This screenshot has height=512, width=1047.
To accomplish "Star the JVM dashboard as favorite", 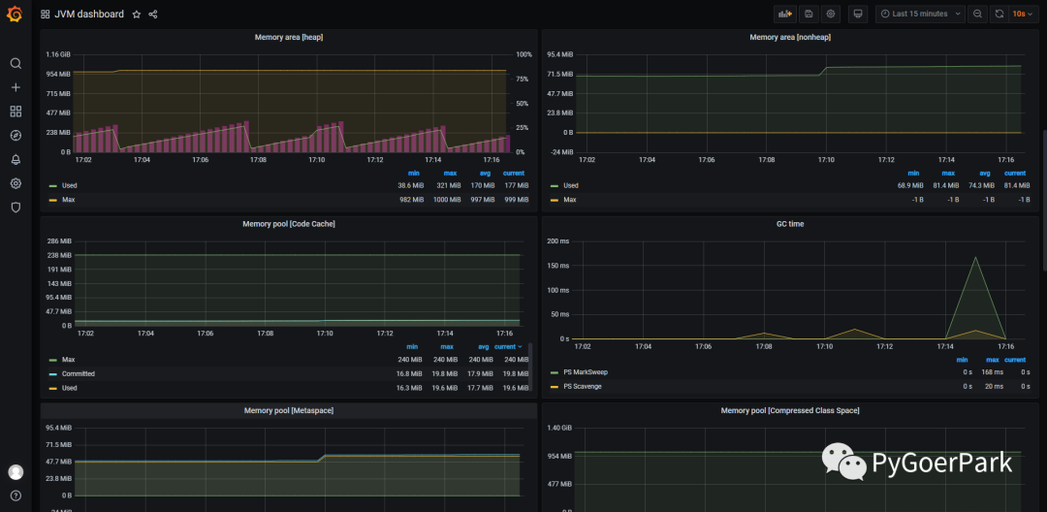I will (137, 15).
